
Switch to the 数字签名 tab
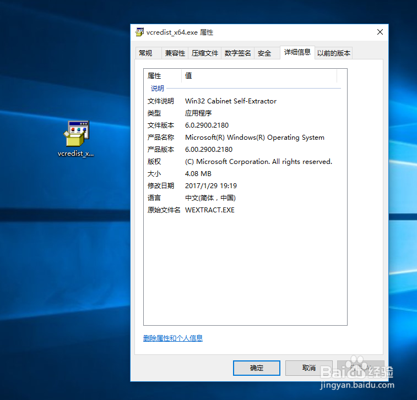(x=237, y=53)
